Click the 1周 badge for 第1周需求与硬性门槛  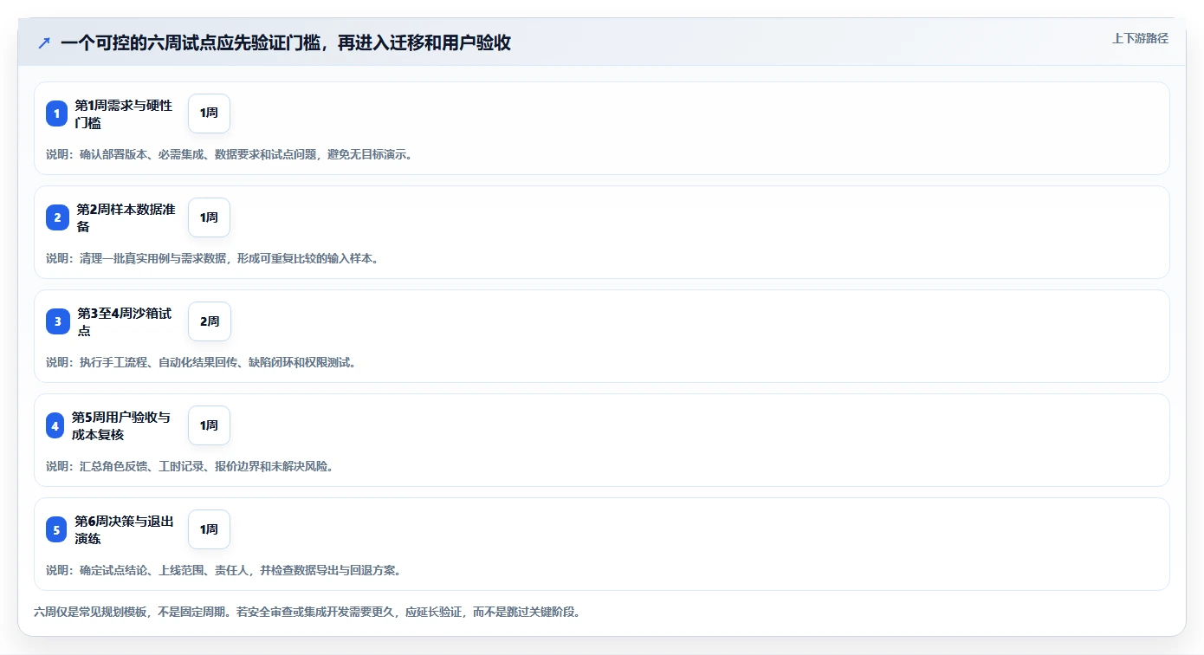click(209, 113)
